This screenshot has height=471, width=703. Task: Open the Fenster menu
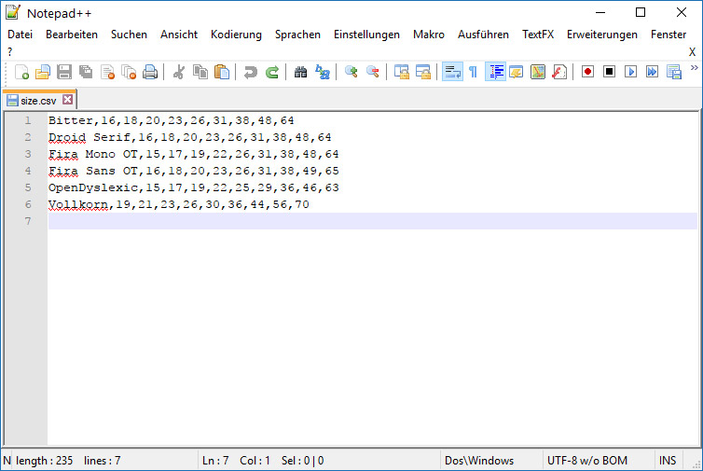pos(669,35)
